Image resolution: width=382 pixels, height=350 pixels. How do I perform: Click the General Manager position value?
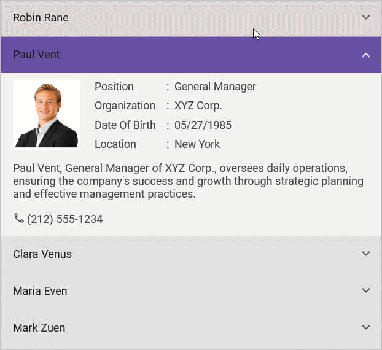pos(215,87)
